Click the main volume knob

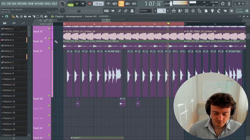coord(62,3)
